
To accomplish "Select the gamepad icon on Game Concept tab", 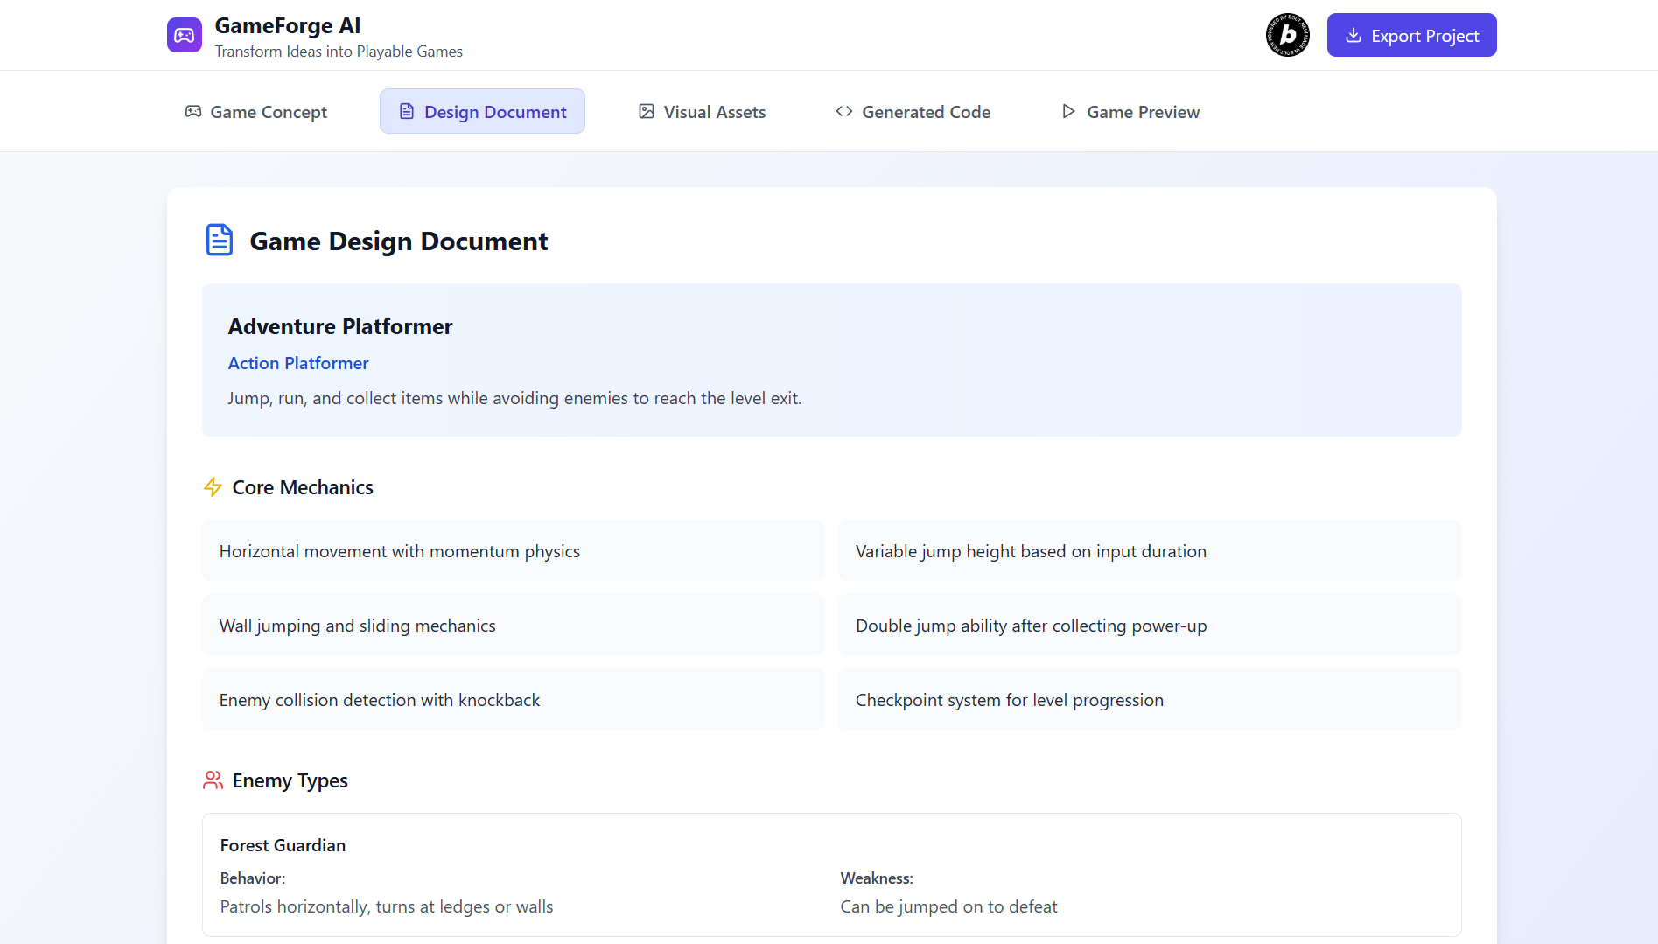I will point(192,111).
